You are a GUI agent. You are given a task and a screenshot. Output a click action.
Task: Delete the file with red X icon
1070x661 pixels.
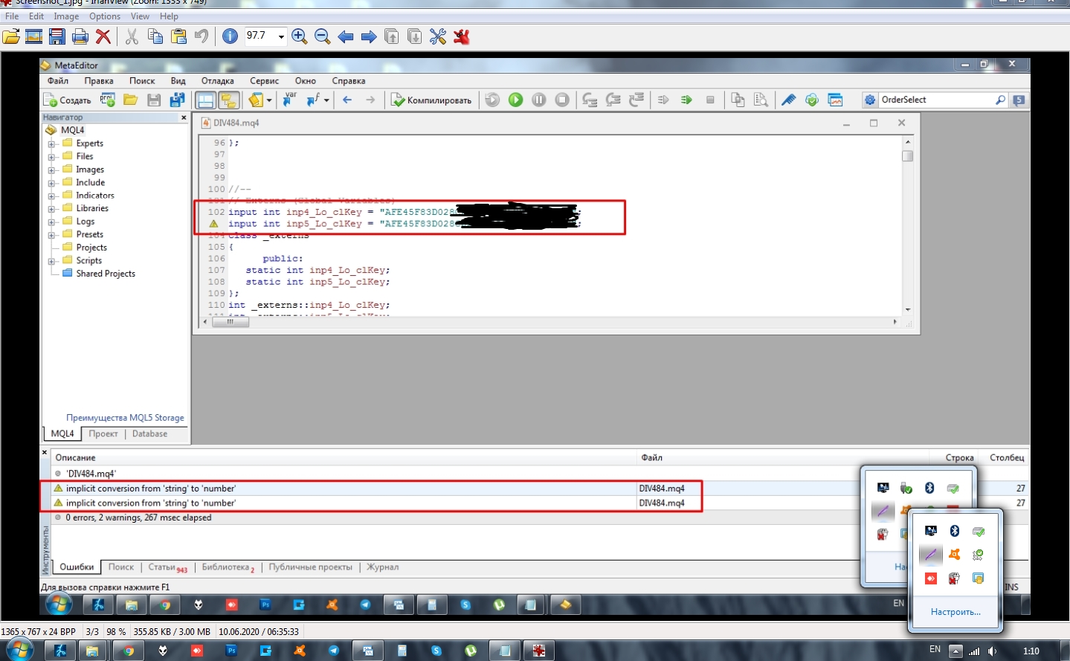(103, 36)
